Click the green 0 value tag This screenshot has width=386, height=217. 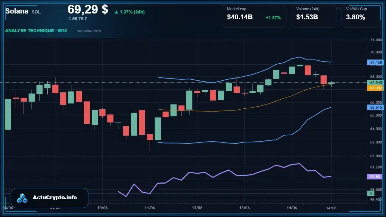[x=371, y=193]
